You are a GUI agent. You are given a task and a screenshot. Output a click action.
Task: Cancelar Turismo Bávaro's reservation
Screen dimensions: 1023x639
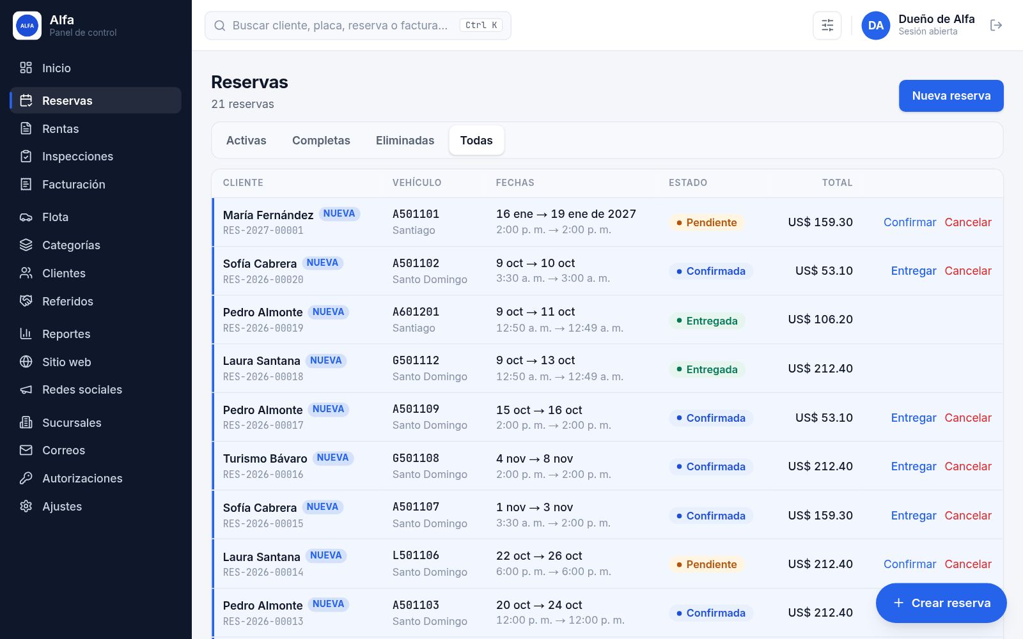(968, 466)
